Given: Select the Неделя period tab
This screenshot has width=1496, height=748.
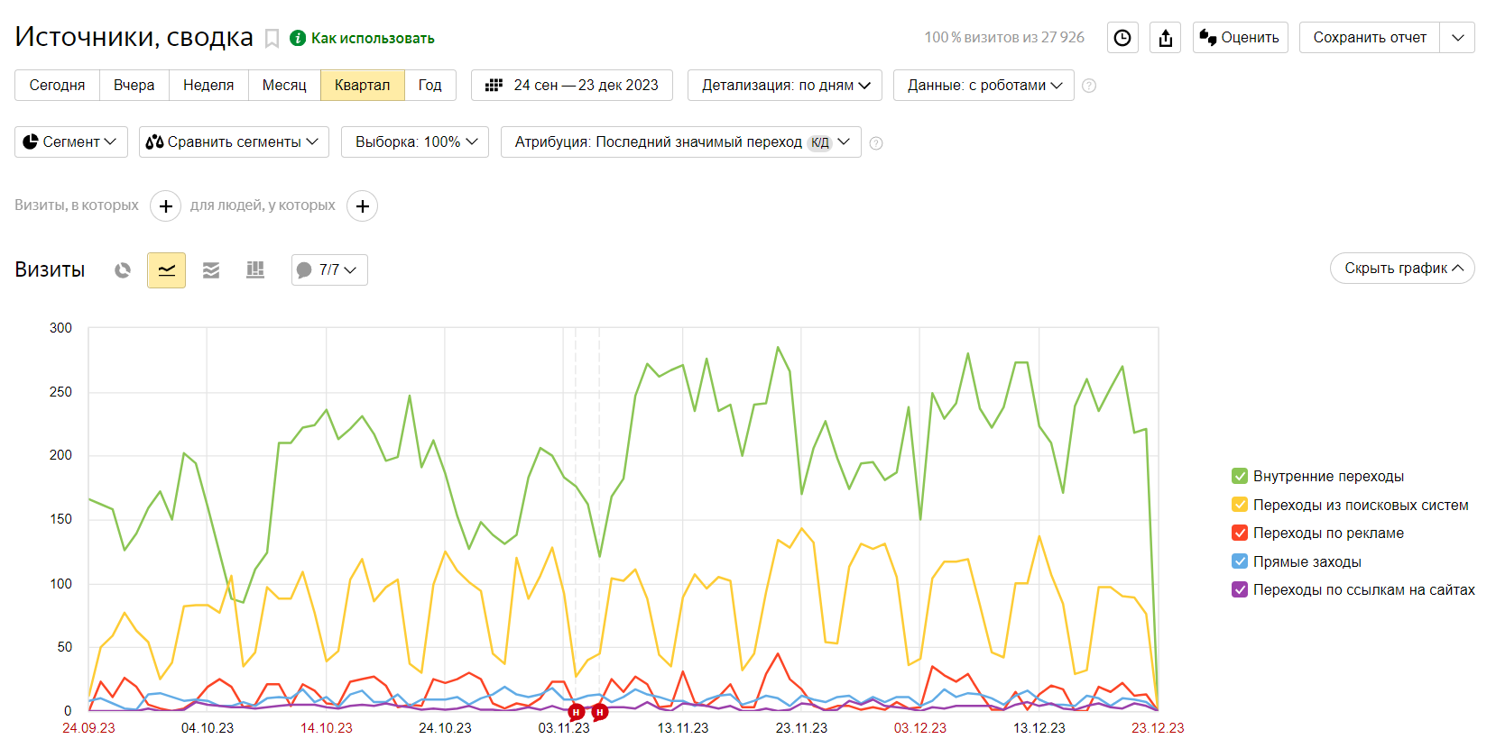Looking at the screenshot, I should tap(208, 86).
